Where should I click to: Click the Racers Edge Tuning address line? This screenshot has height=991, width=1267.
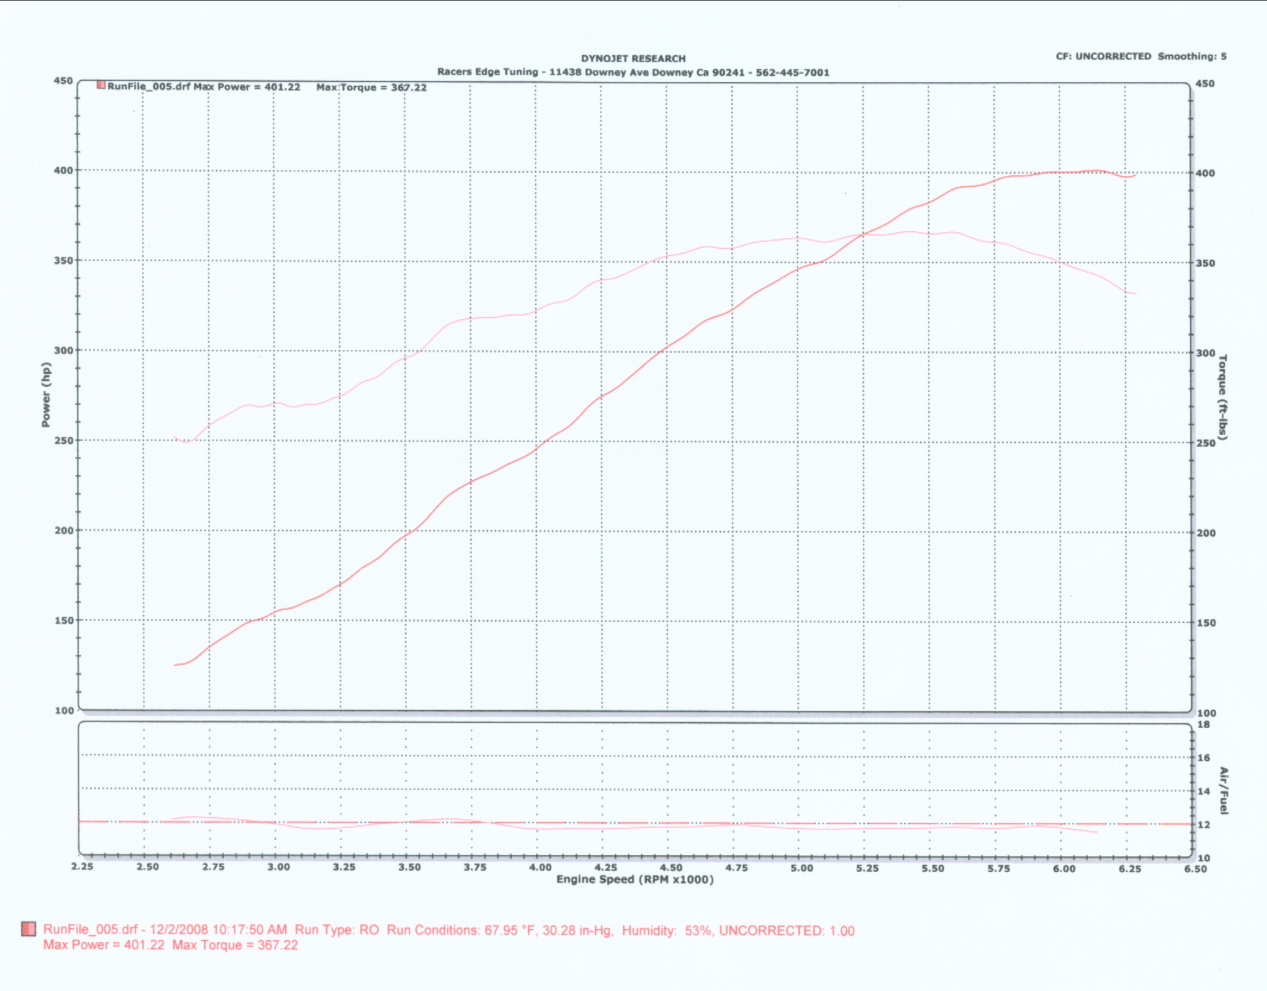coord(633,72)
